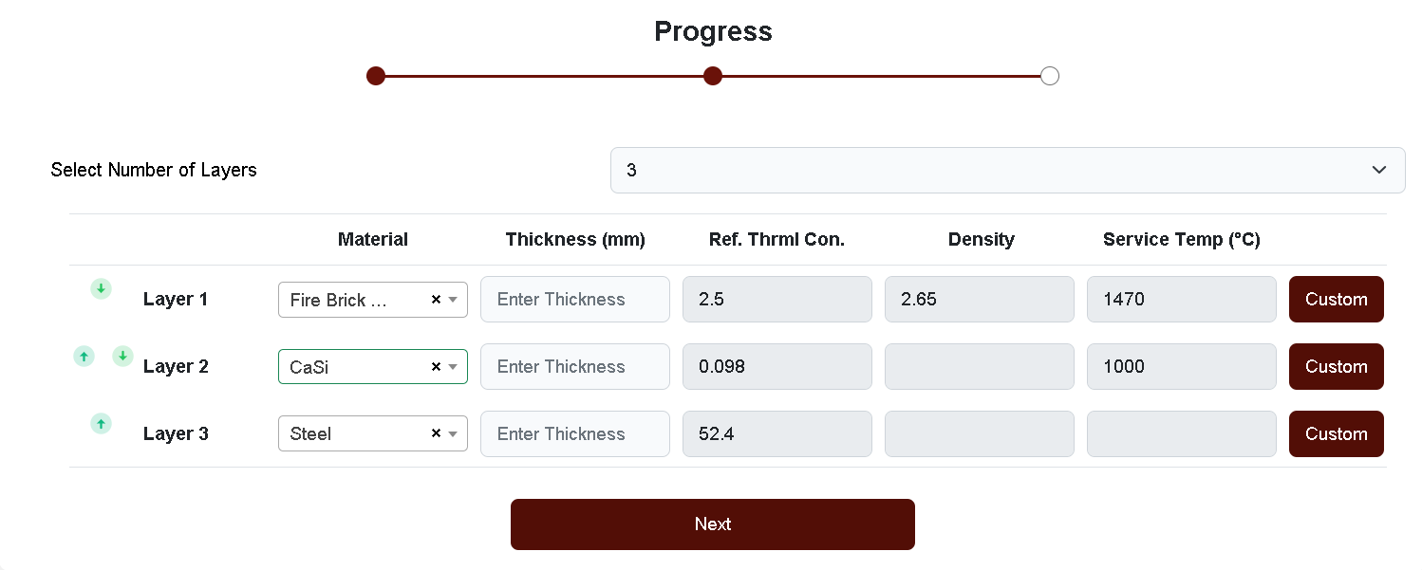The width and height of the screenshot is (1422, 570).
Task: Expand Layer 1 material dropdown arrow
Action: (454, 300)
